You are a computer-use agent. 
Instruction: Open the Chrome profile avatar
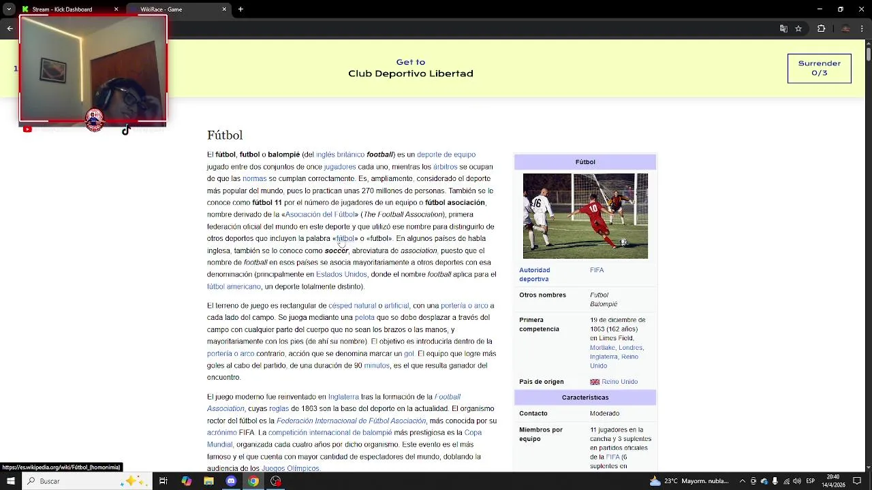845,29
